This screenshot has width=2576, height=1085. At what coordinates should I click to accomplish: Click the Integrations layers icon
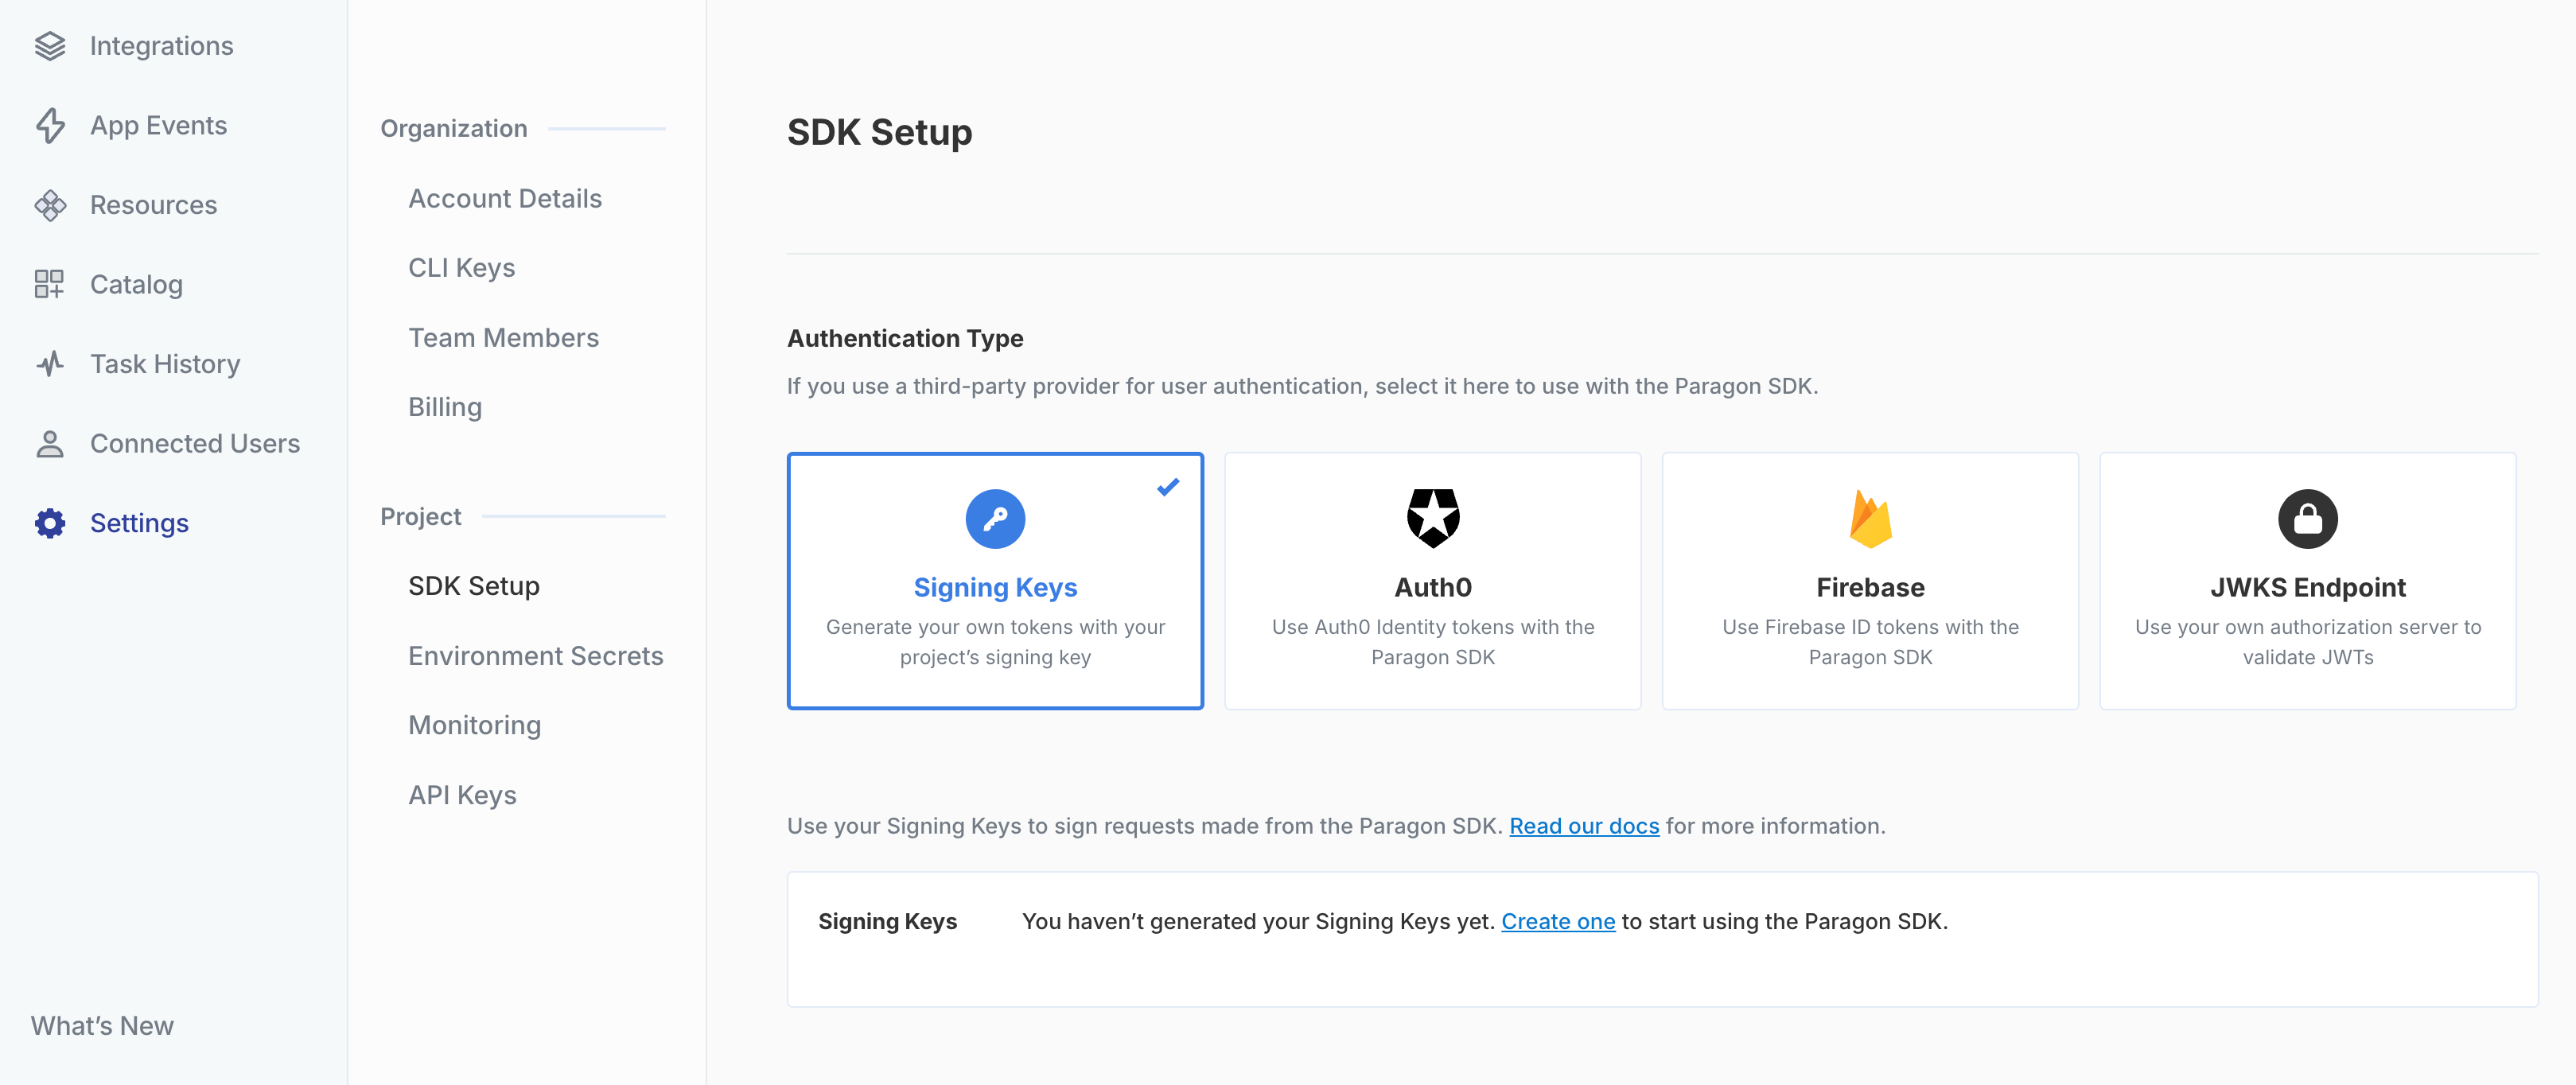point(49,46)
